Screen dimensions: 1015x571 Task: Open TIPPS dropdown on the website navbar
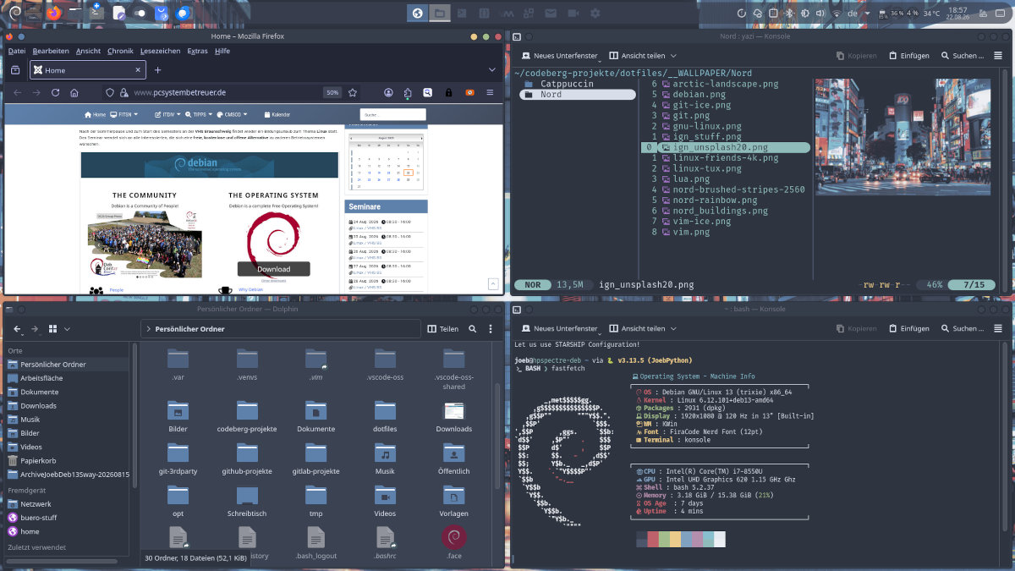(200, 114)
